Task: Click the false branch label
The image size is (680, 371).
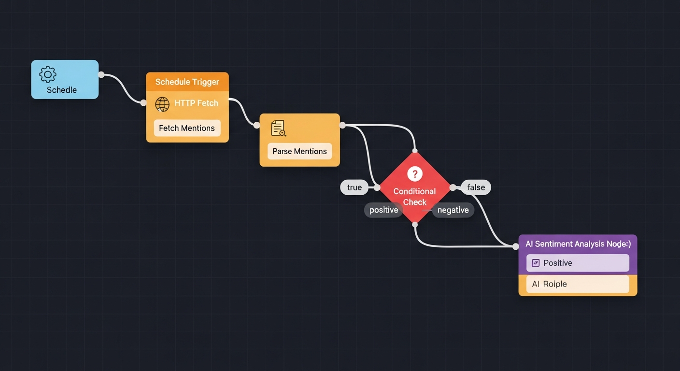Action: coord(476,187)
